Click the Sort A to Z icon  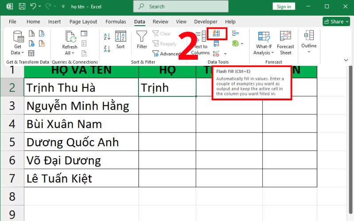point(107,36)
